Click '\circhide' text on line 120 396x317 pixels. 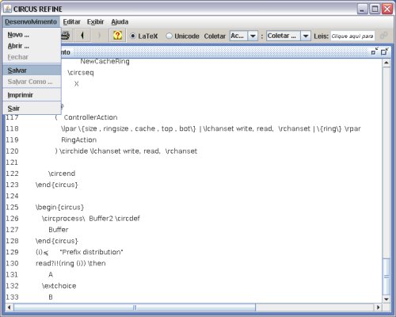tap(74, 151)
